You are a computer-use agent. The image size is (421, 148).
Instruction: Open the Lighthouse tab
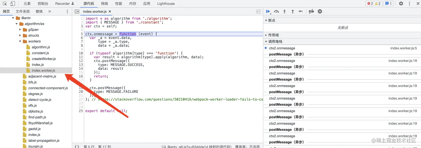click(x=166, y=4)
